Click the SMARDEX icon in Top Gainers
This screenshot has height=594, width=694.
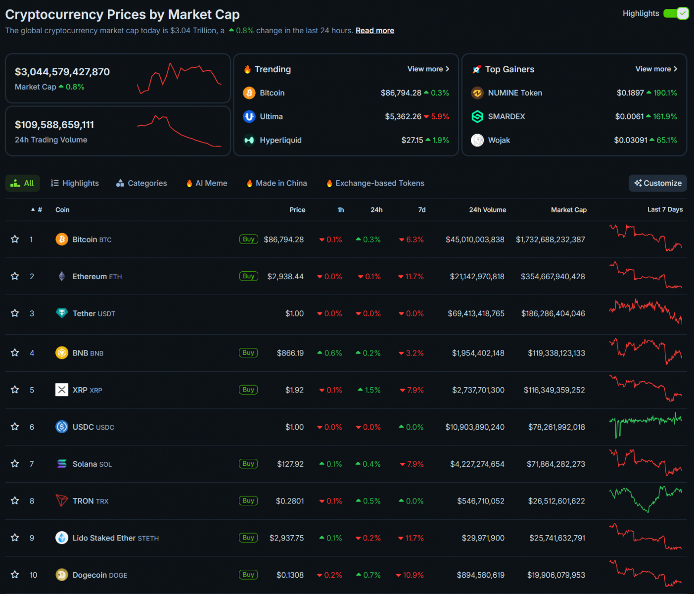tap(477, 117)
